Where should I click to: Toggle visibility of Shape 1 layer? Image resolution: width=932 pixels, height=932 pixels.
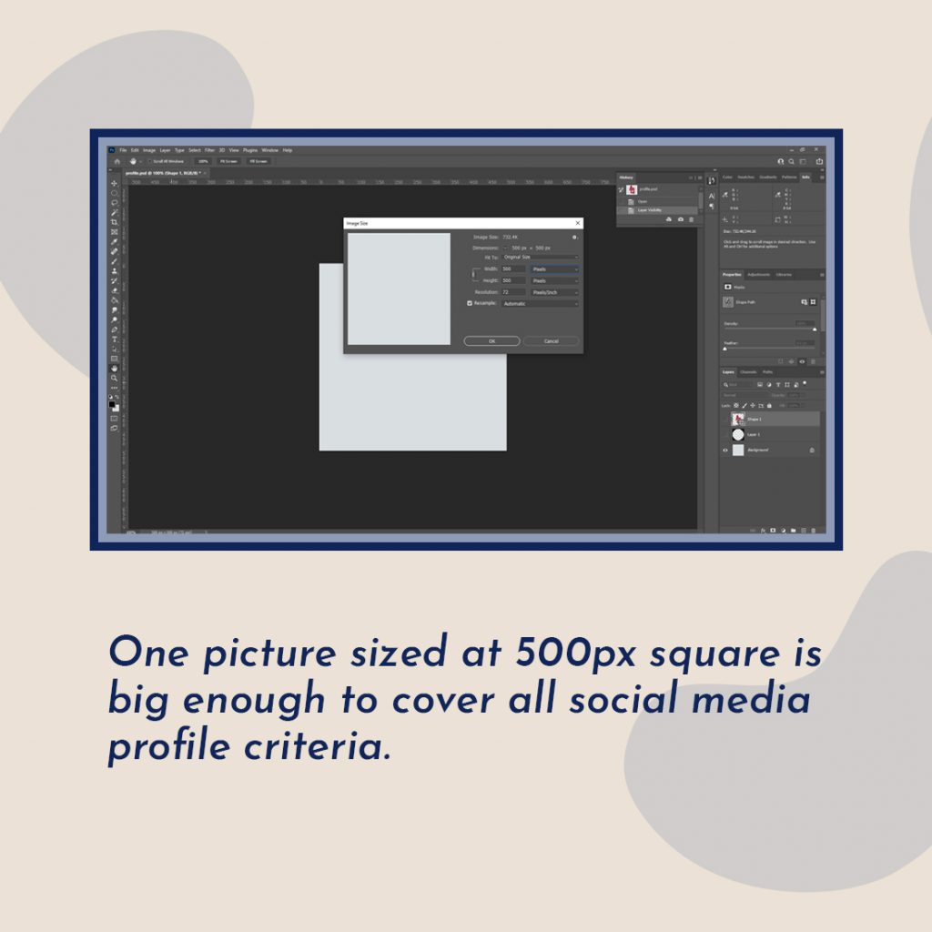pyautogui.click(x=725, y=419)
